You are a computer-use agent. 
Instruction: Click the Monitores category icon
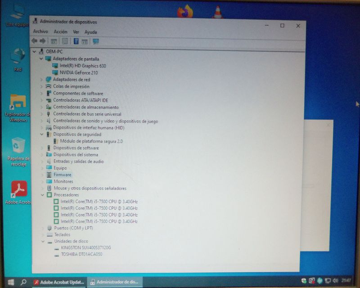point(49,181)
